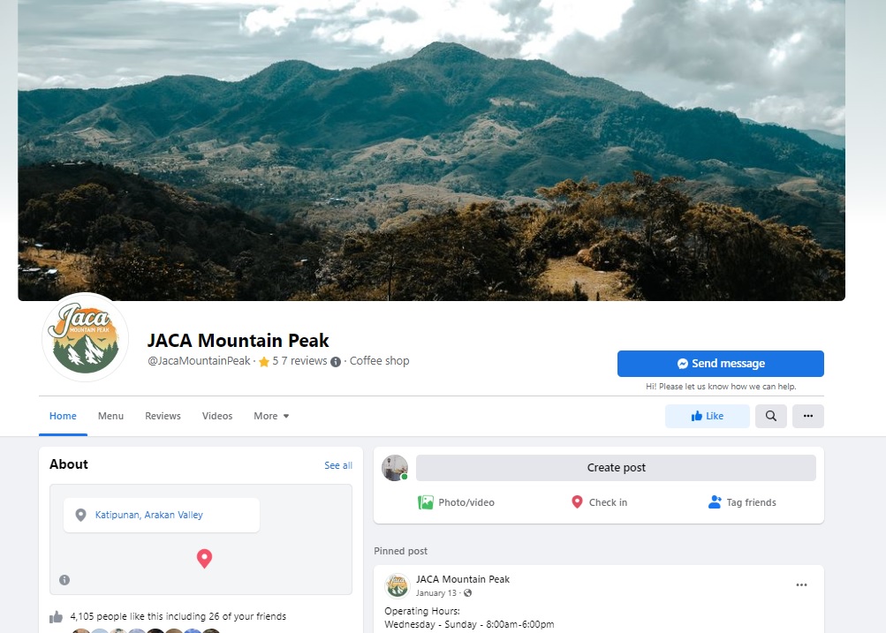Open the Reviews tab
Viewport: 886px width, 633px height.
click(x=163, y=416)
